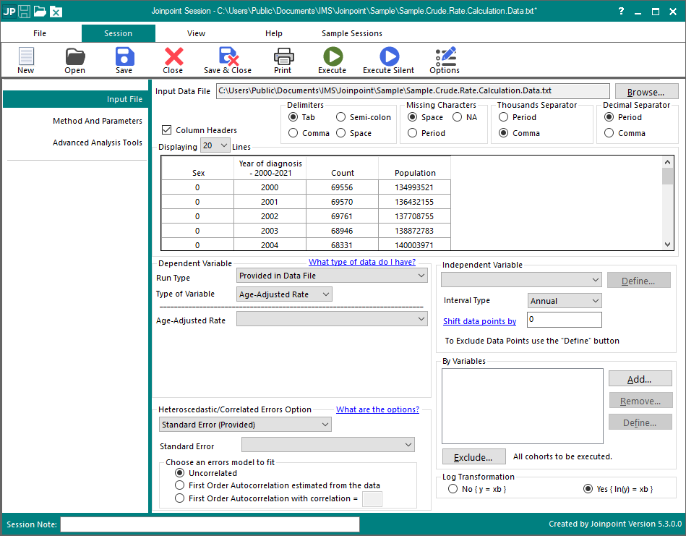
Task: Open the 'What type of data do I have?' link
Action: point(363,262)
